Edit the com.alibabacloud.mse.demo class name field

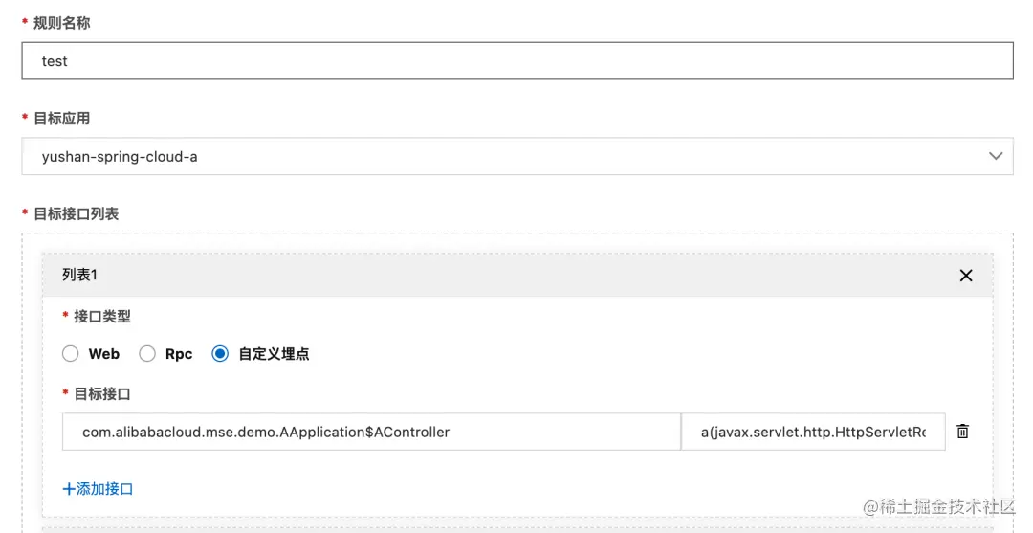click(x=371, y=433)
